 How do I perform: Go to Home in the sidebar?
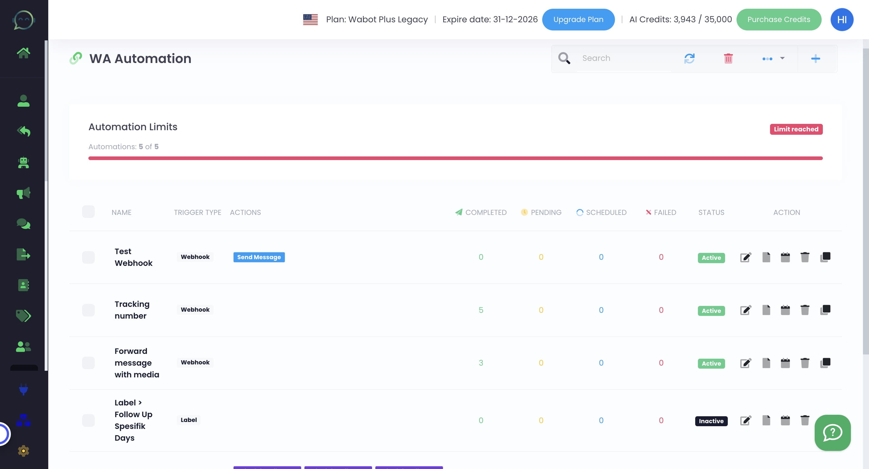[x=23, y=53]
